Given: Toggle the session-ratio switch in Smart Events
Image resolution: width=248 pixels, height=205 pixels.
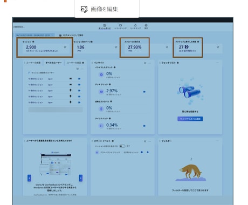Looking at the screenshot, I should tap(122, 146).
